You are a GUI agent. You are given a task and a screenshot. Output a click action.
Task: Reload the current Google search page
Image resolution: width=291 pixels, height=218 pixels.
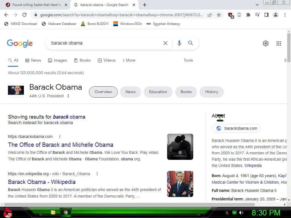click(x=24, y=15)
